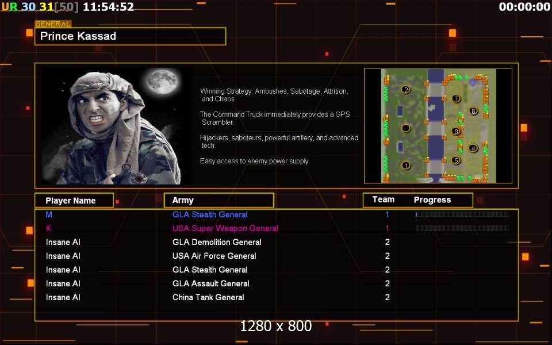552x345 pixels.
Task: Select start position 2 on map preview
Action: coord(406,90)
